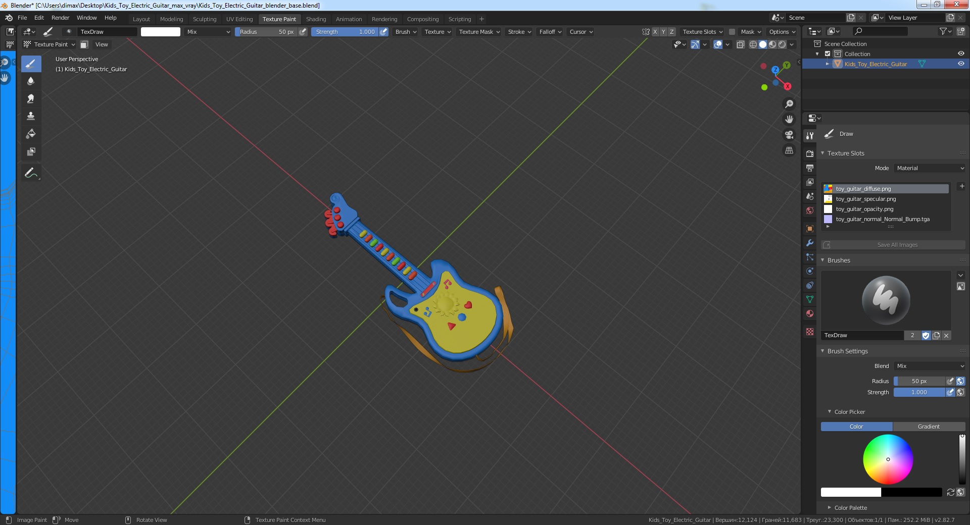Switch to rendered viewport shading
The height and width of the screenshot is (525, 970).
coord(782,44)
